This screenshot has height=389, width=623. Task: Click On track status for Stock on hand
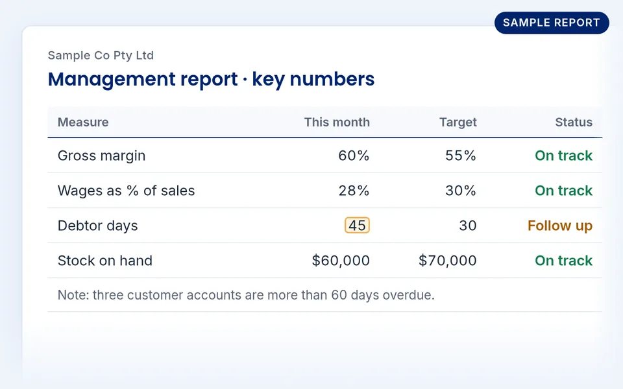563,261
